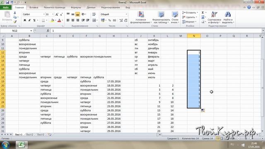This screenshot has width=265, height=149.
Task: Apply fill color with paint bucket
Action: 53,20
